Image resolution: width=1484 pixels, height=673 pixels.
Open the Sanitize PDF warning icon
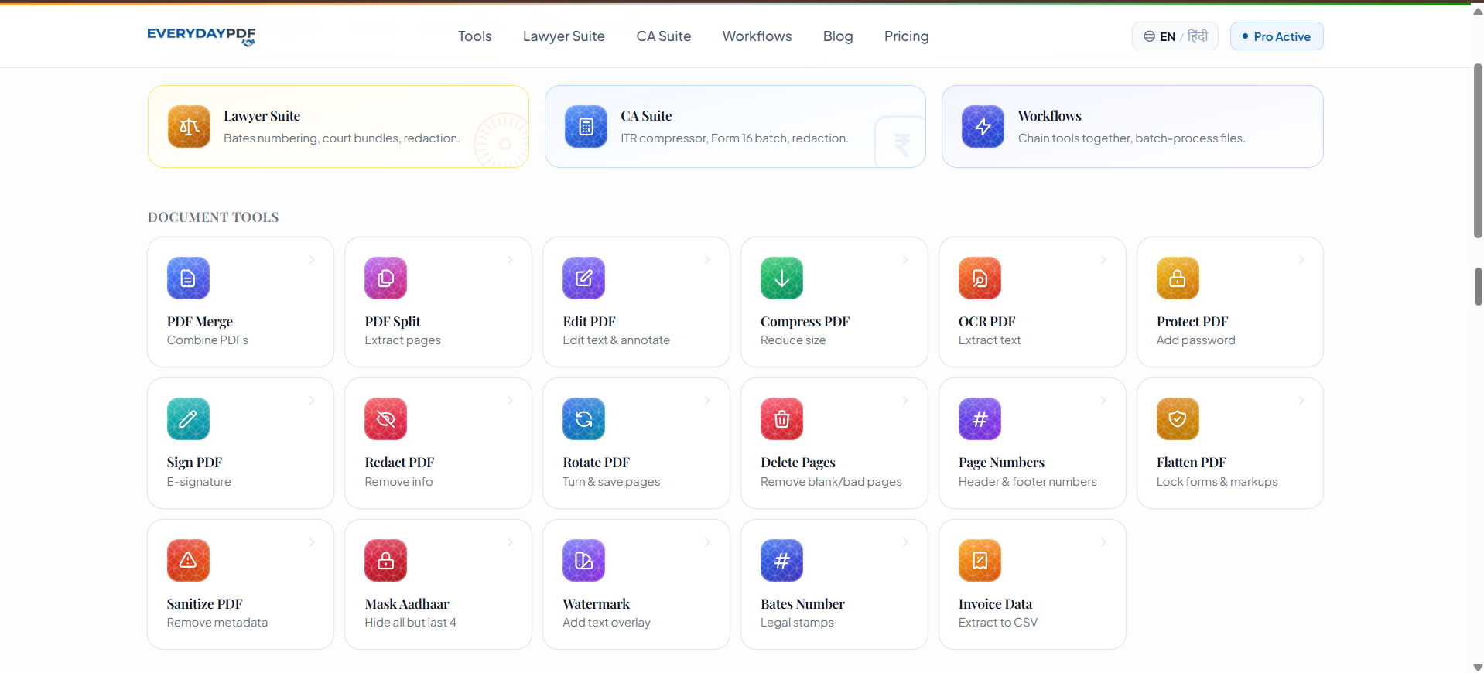(188, 561)
